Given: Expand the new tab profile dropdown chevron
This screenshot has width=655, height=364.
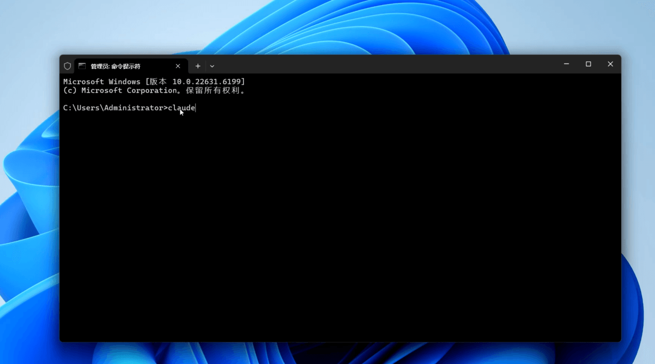Looking at the screenshot, I should click(212, 66).
